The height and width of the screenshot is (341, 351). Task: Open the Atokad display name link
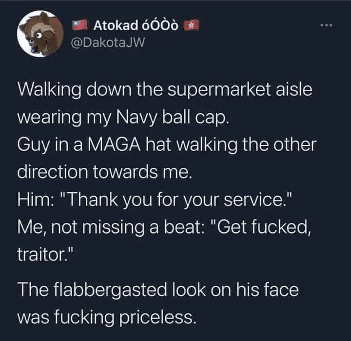(x=115, y=24)
